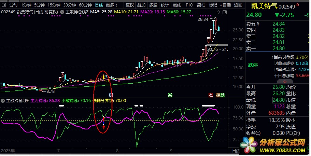
Task: Select the 日线 daily chart tab
Action: tap(99, 5)
